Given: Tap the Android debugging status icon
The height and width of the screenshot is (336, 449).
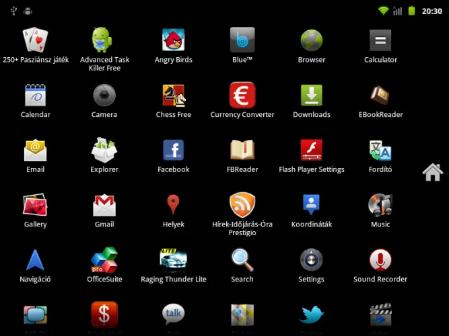Looking at the screenshot, I should pyautogui.click(x=28, y=11).
